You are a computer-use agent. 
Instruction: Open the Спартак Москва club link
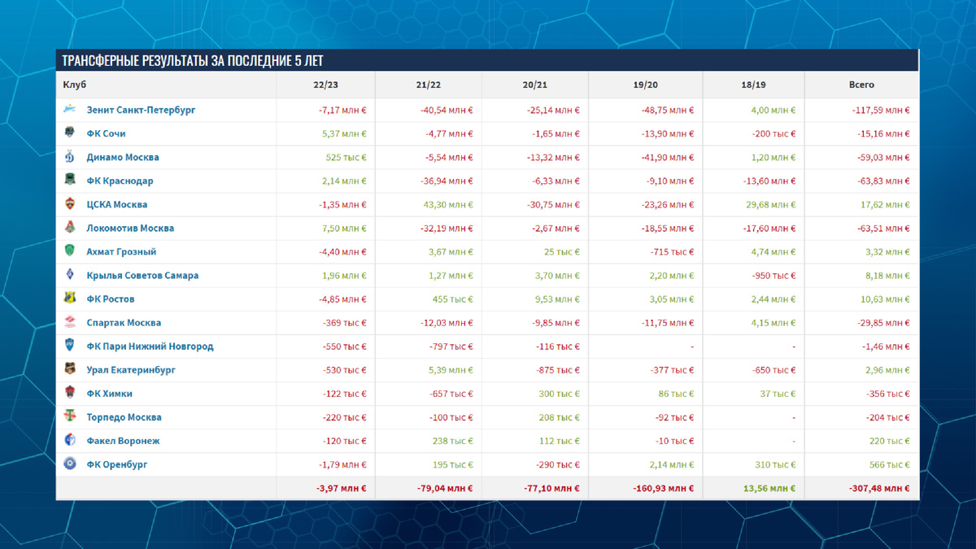click(124, 322)
